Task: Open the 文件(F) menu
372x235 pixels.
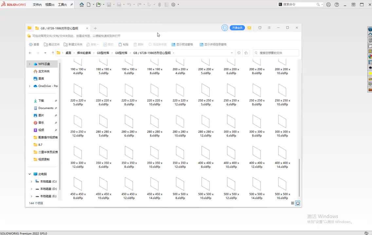Action: 37,5
